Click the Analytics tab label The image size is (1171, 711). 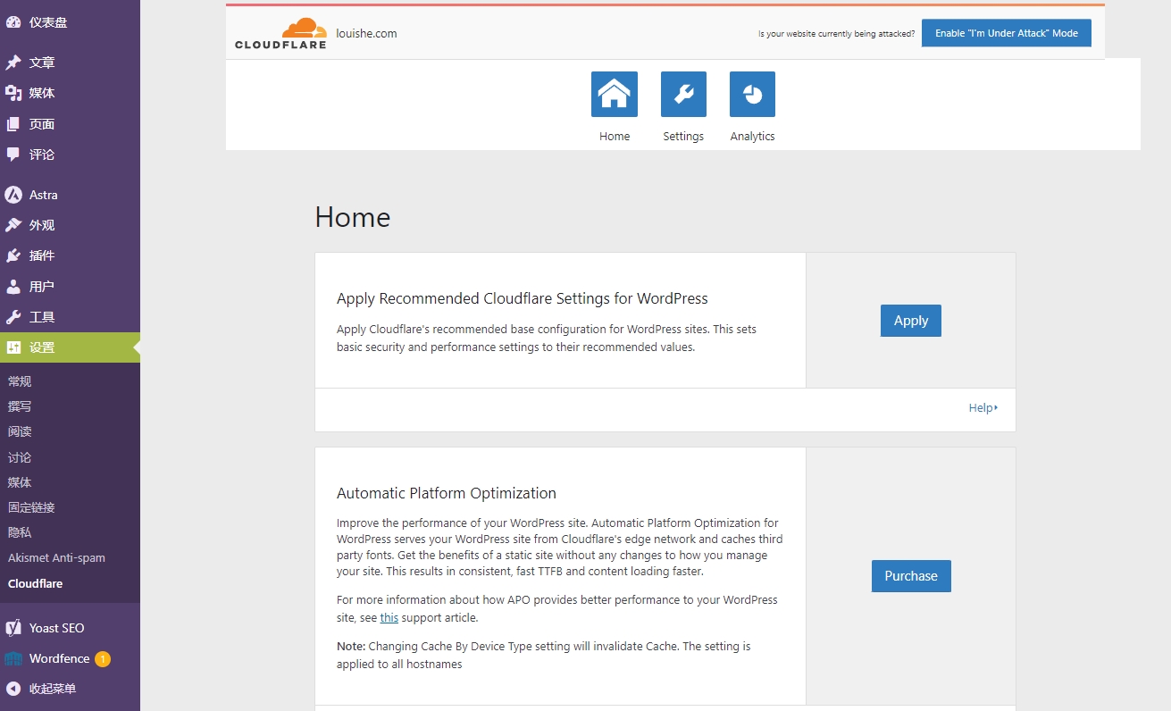pos(752,137)
